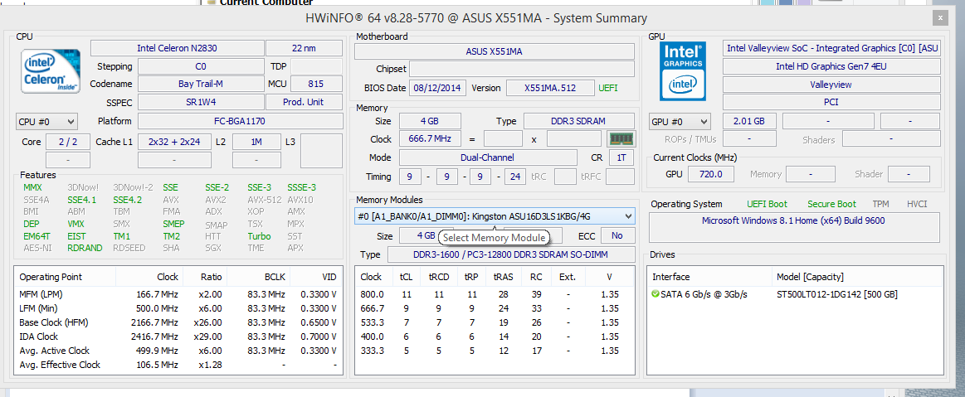
Task: Click the VMX feature flag
Action: pyautogui.click(x=76, y=224)
